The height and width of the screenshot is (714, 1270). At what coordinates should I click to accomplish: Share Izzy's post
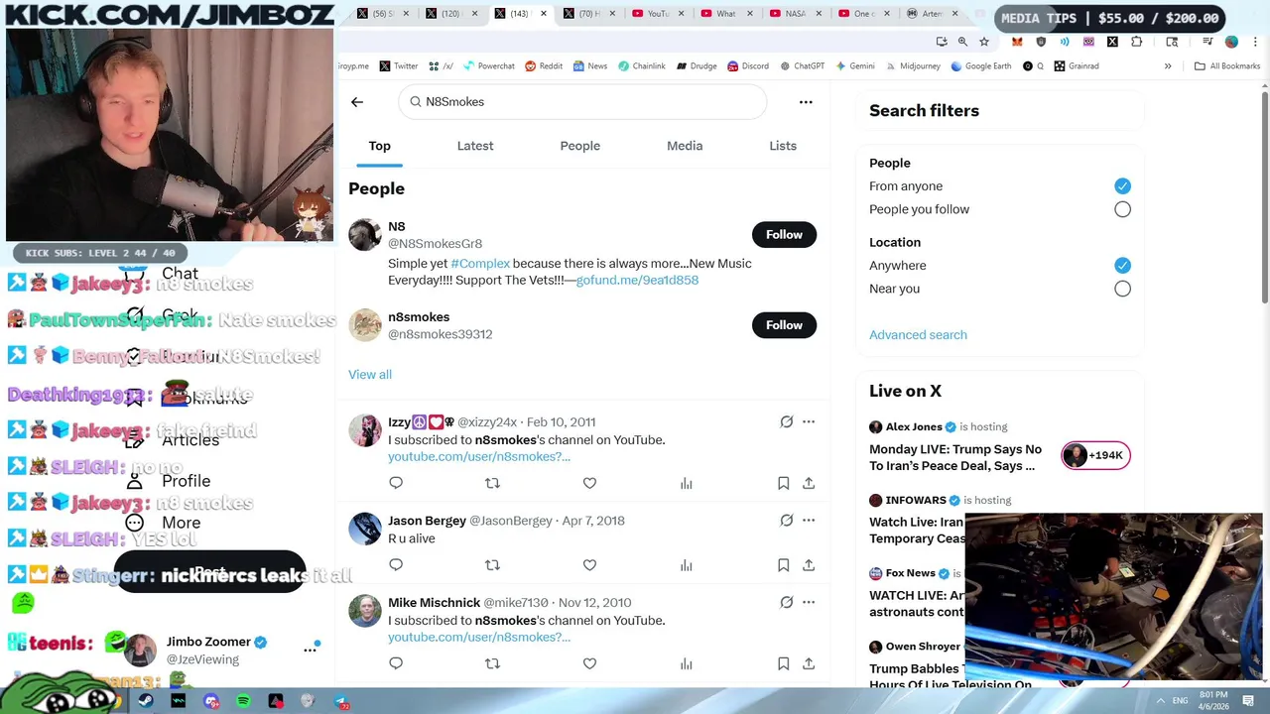tap(809, 483)
